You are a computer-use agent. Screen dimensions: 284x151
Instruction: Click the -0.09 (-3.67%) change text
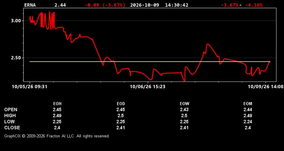point(105,5)
